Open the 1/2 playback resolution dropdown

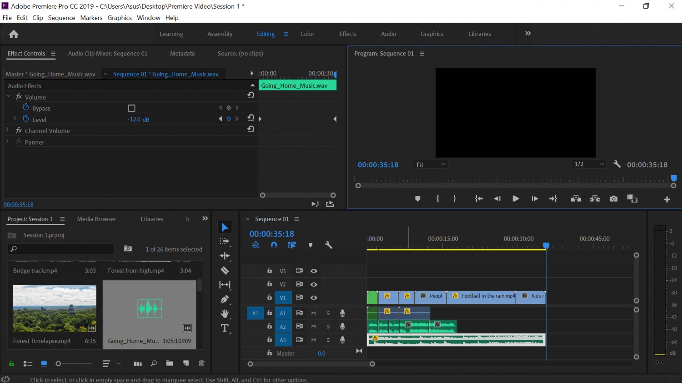(x=589, y=164)
